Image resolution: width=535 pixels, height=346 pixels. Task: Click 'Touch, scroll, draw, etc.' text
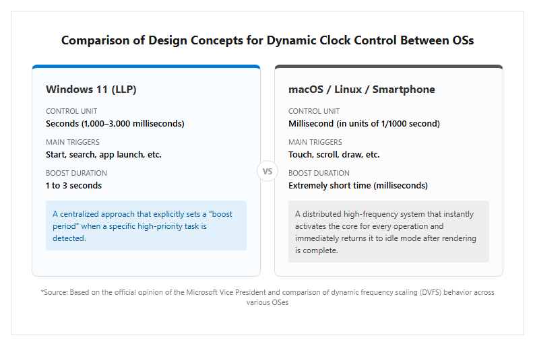click(334, 154)
